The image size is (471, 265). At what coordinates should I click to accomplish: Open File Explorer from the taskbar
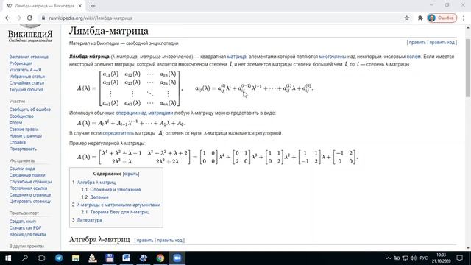pyautogui.click(x=76, y=258)
